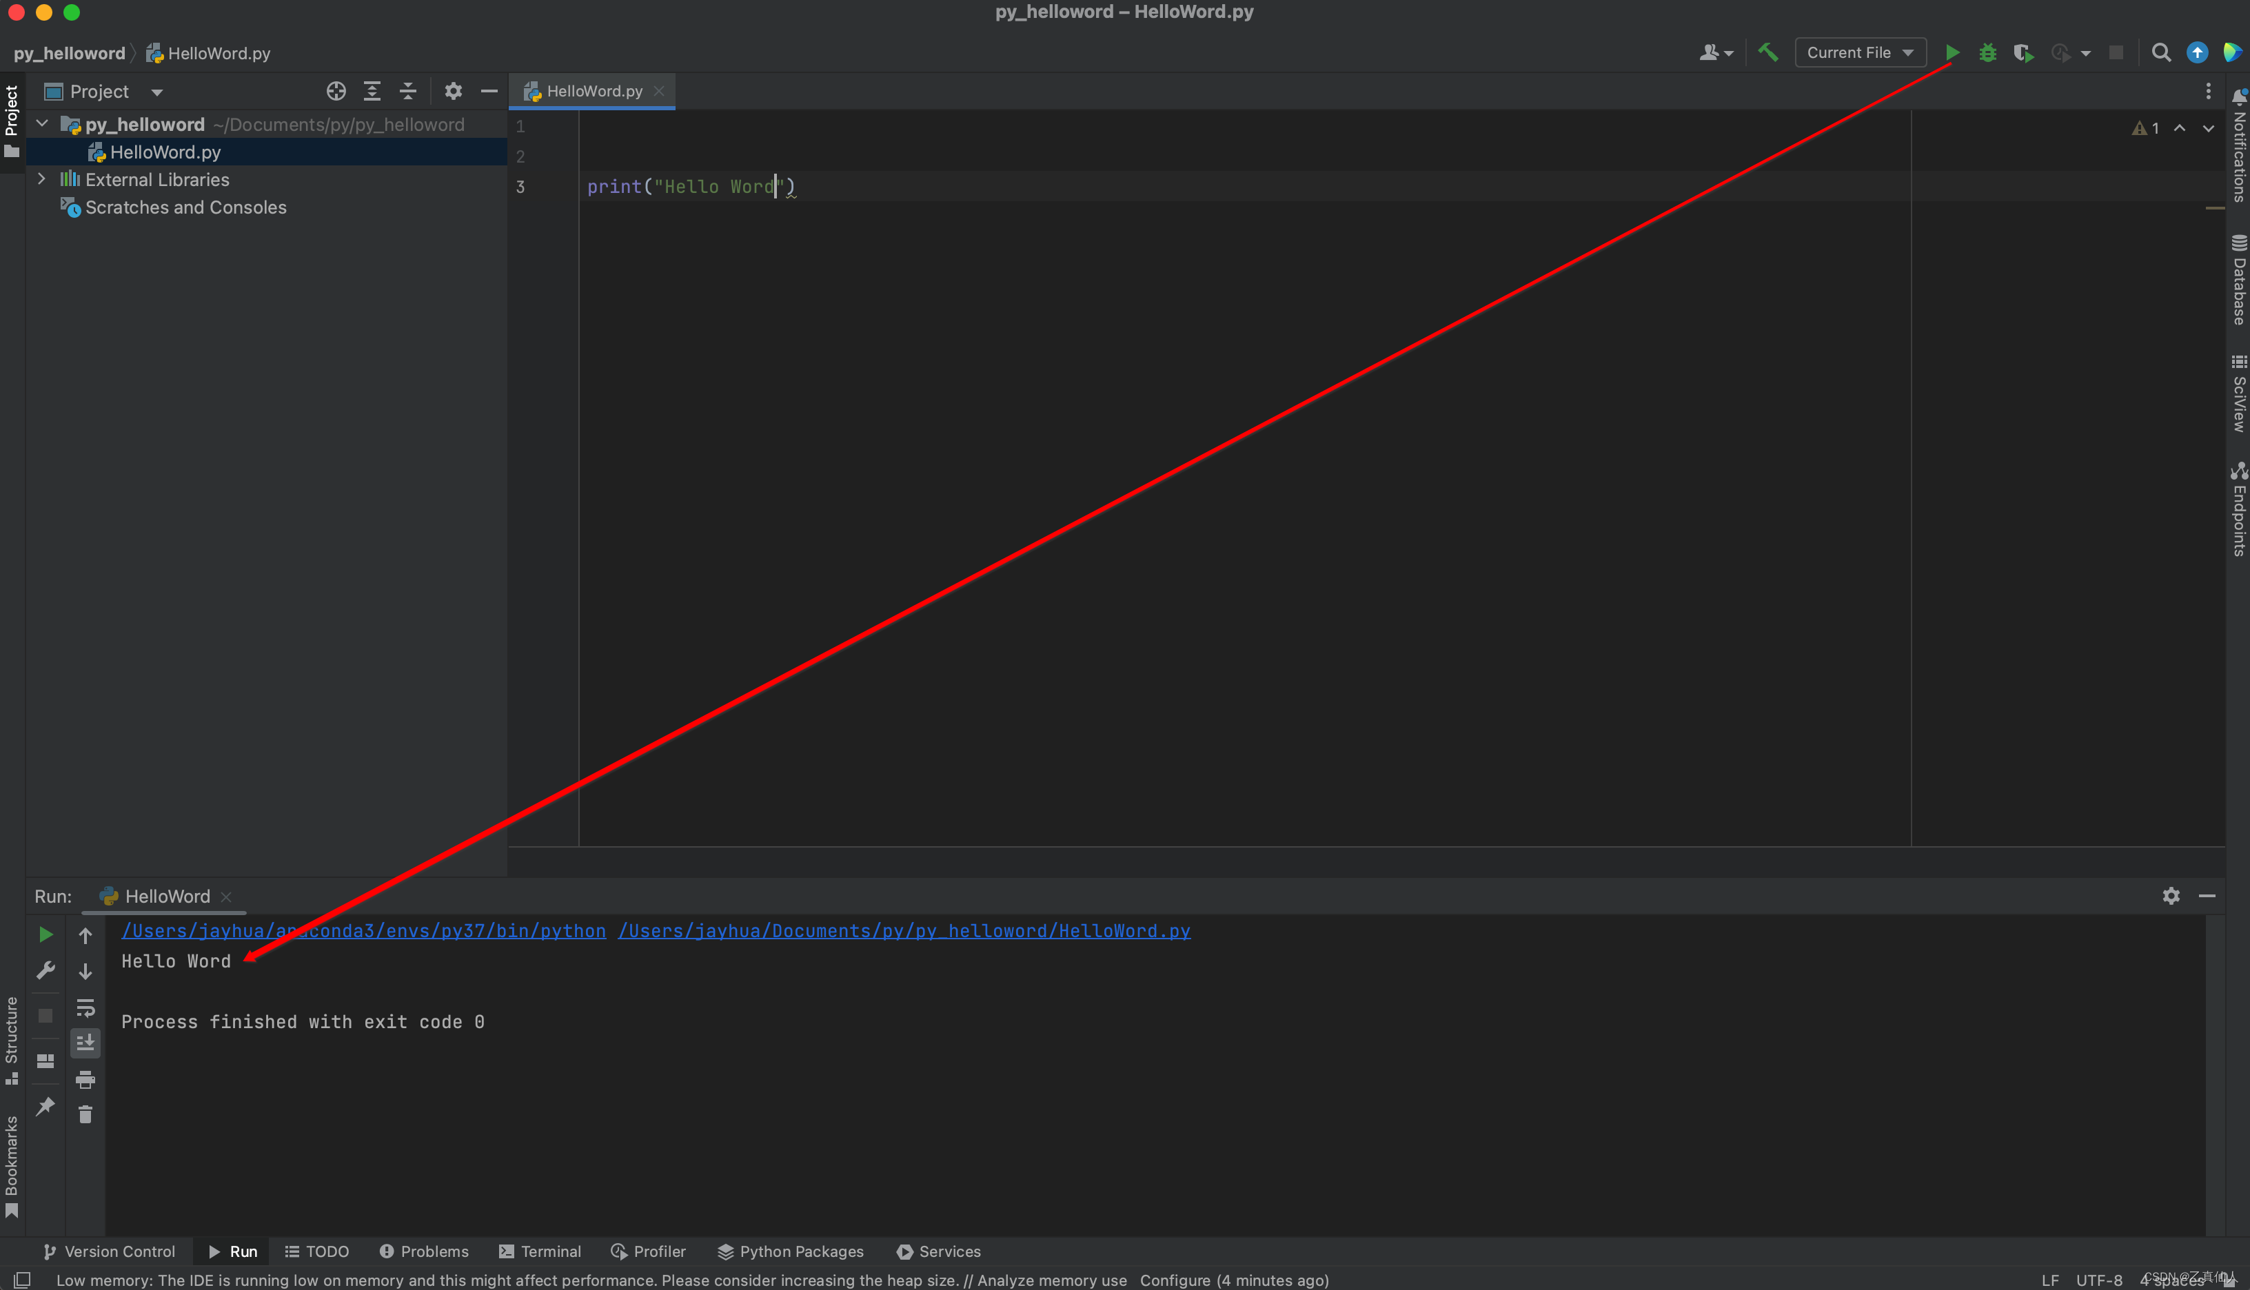The width and height of the screenshot is (2250, 1290).
Task: Expand the py_helloword project folder
Action: click(x=40, y=123)
